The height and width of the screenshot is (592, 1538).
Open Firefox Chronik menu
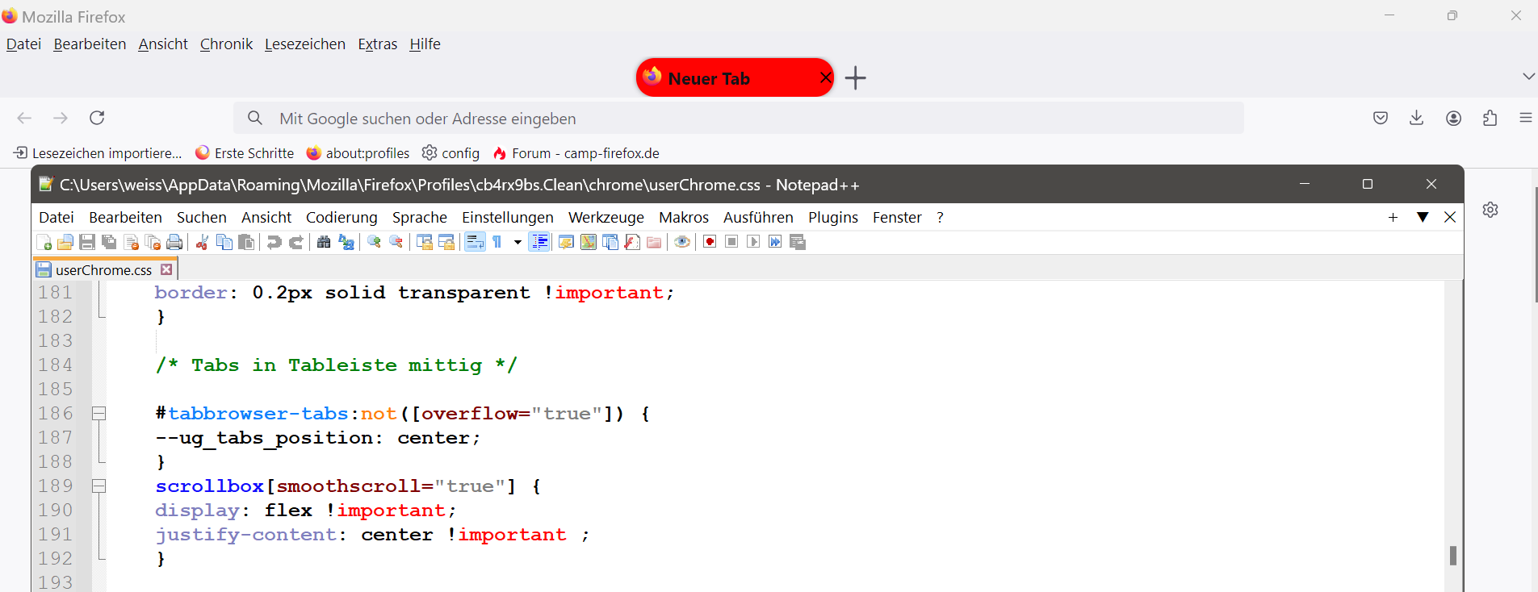pyautogui.click(x=226, y=44)
